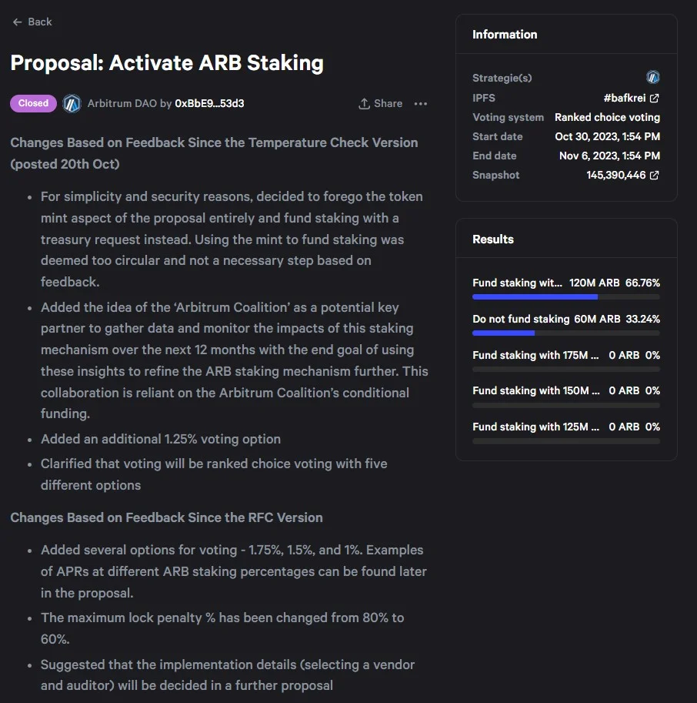Click the Back arrow icon
This screenshot has height=703, width=697.
click(17, 22)
